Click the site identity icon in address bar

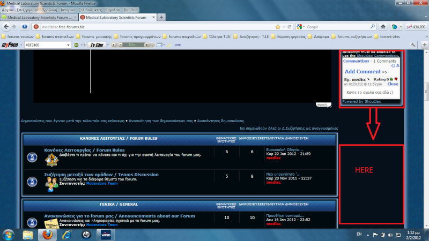tap(36, 27)
